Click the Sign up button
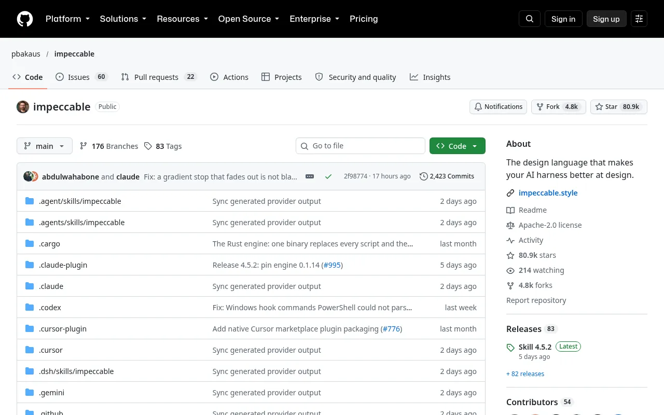Image resolution: width=664 pixels, height=415 pixels. (606, 19)
